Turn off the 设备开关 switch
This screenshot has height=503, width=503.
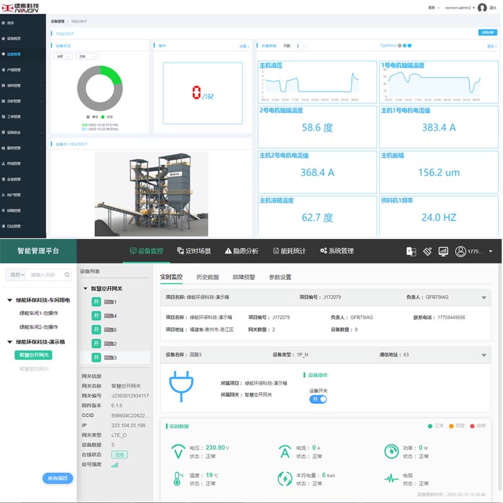click(x=318, y=399)
